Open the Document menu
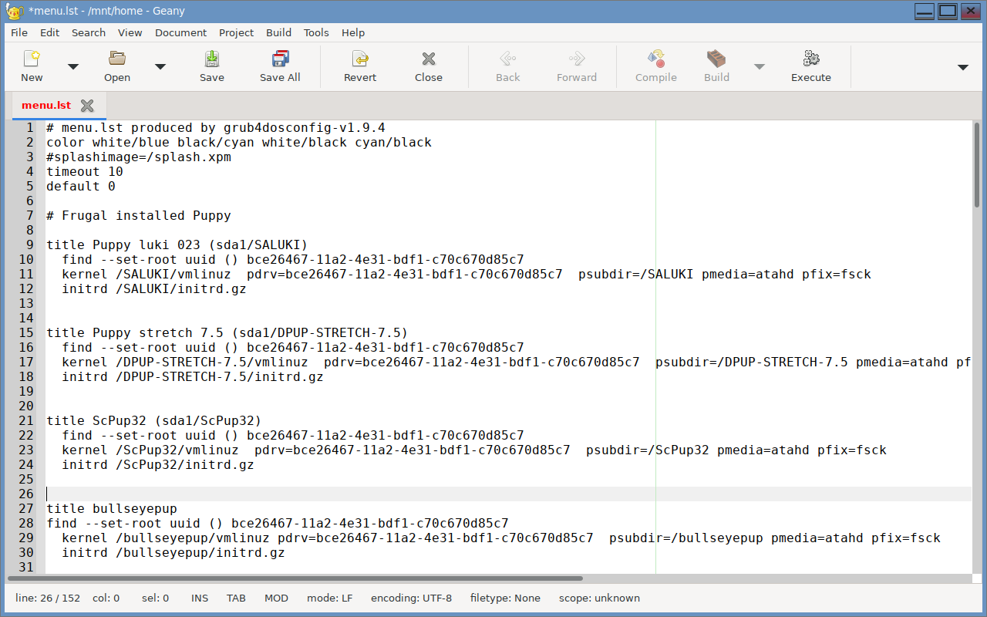The height and width of the screenshot is (617, 987). (180, 32)
